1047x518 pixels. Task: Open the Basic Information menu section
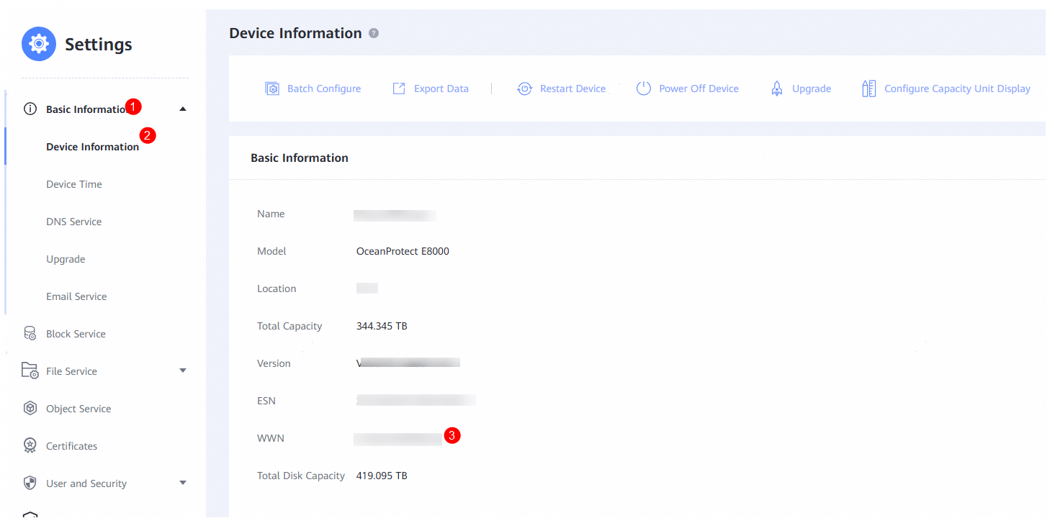[x=88, y=109]
